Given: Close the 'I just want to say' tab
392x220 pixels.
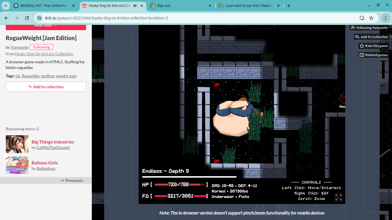Looking at the screenshot, I should tap(278, 6).
